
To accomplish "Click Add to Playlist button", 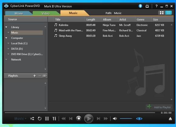I will tap(159, 107).
